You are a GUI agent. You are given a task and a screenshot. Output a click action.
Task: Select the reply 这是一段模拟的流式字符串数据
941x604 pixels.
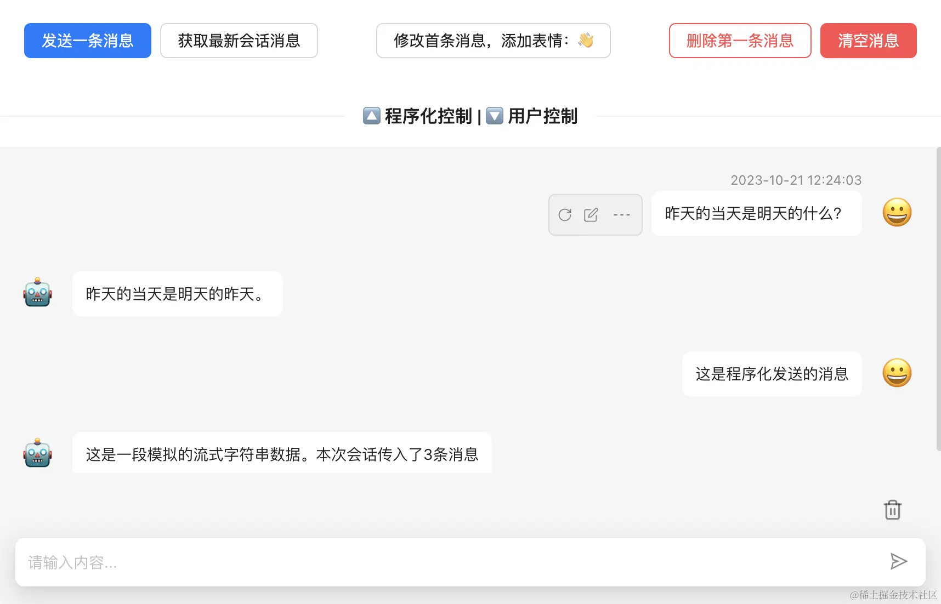pos(282,453)
